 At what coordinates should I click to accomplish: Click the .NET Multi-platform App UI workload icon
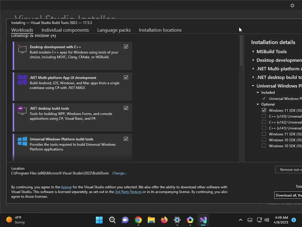[x=22, y=80]
